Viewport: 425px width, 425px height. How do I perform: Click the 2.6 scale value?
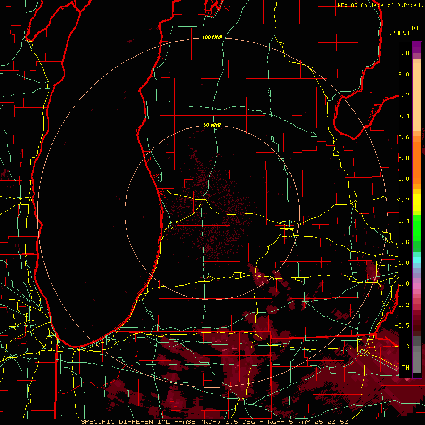404,242
